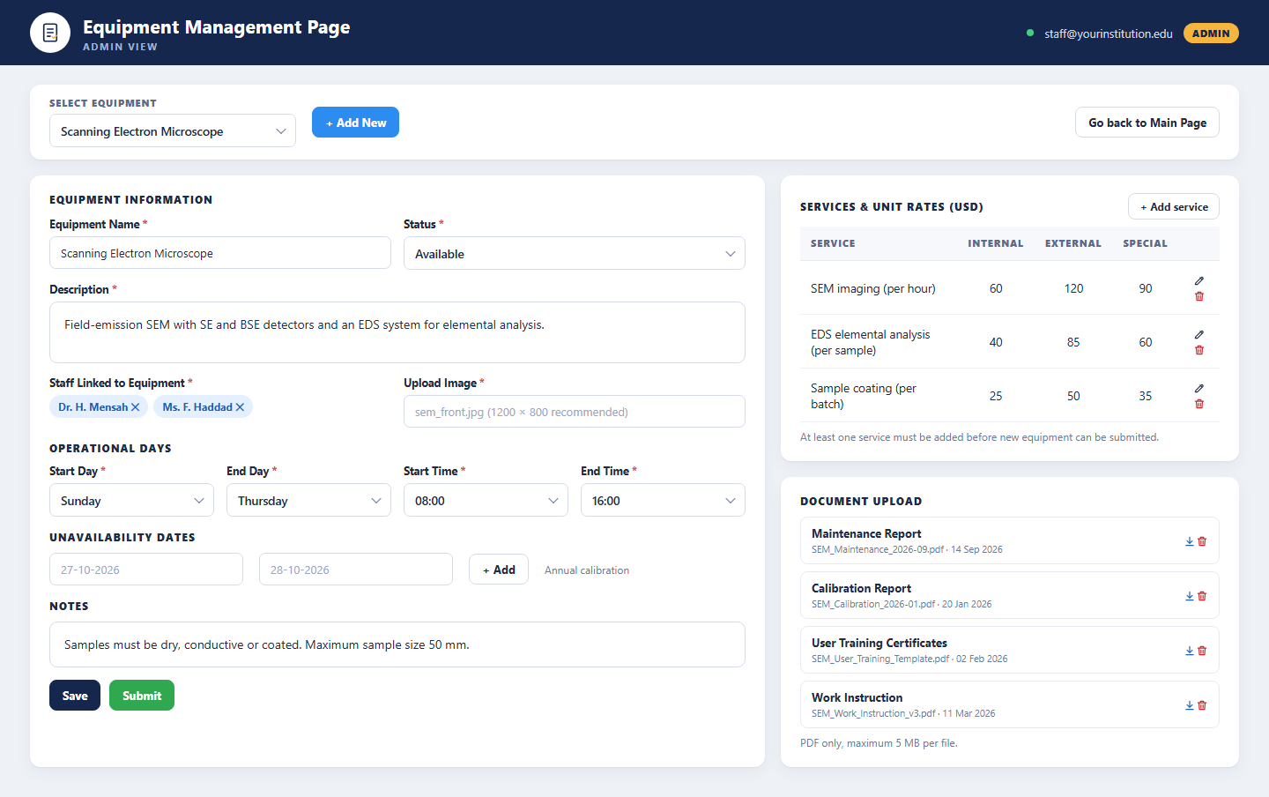Click into the Notes text field

(397, 644)
